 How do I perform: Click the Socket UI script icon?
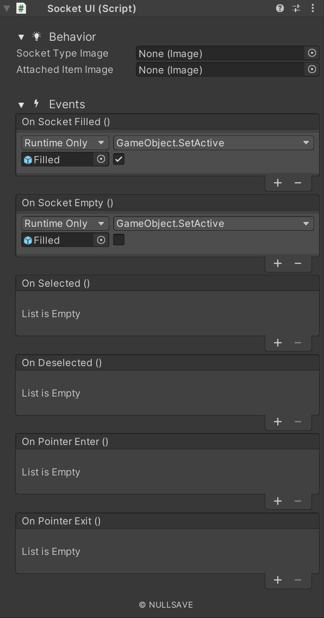point(21,8)
